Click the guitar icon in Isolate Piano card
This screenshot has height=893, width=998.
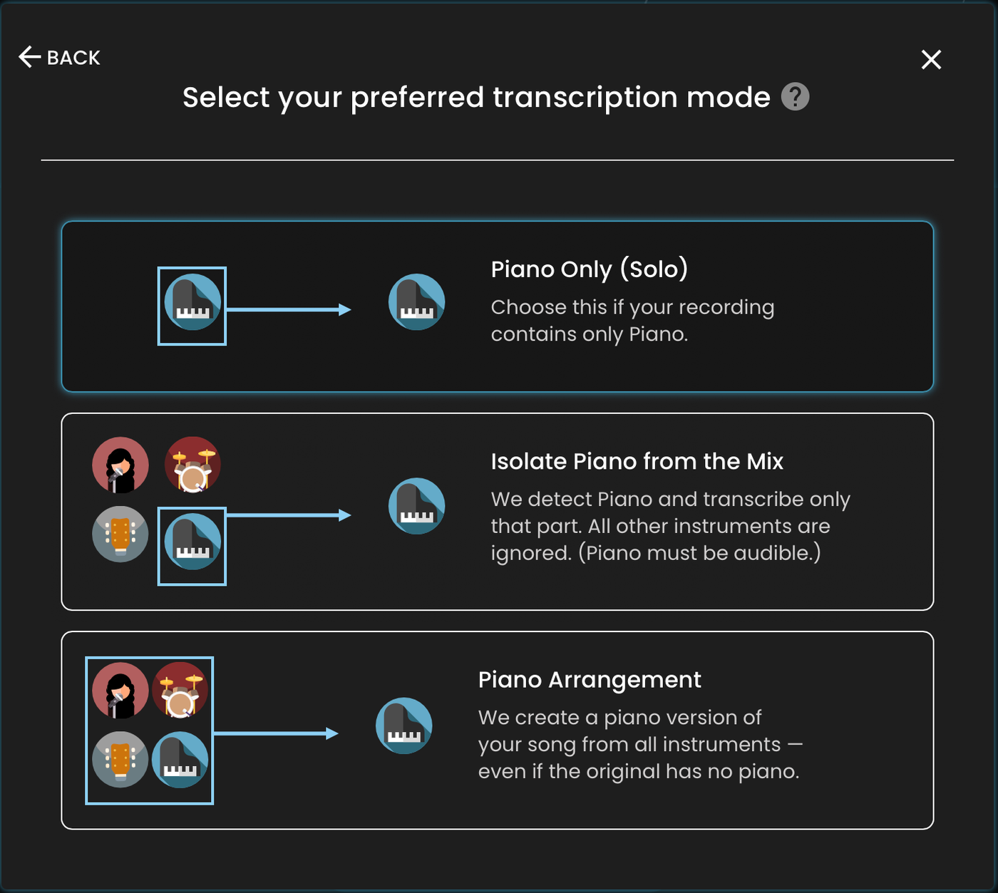pos(120,535)
